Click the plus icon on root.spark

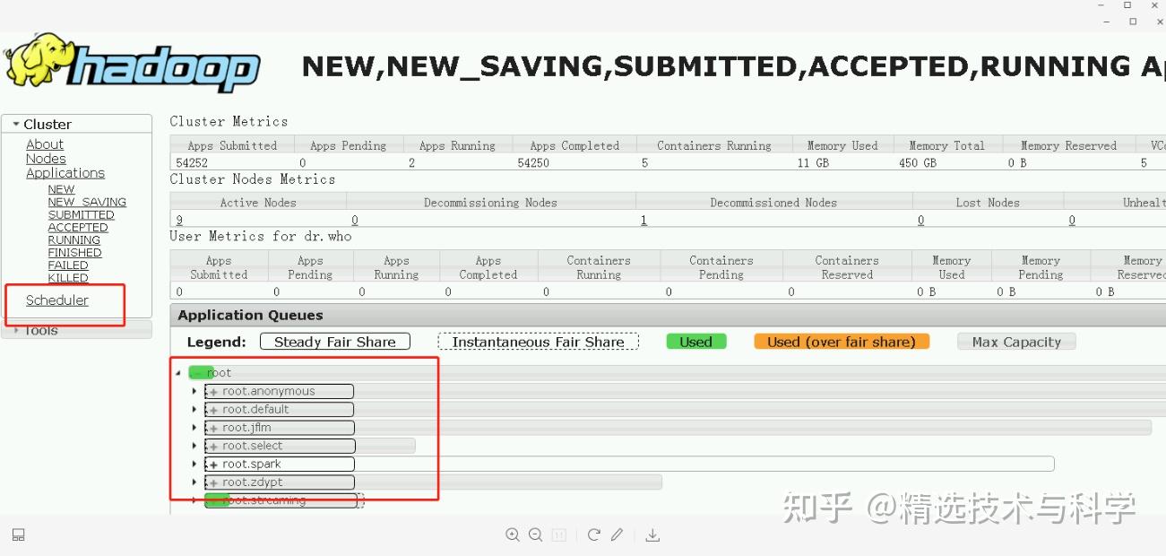pyautogui.click(x=213, y=465)
